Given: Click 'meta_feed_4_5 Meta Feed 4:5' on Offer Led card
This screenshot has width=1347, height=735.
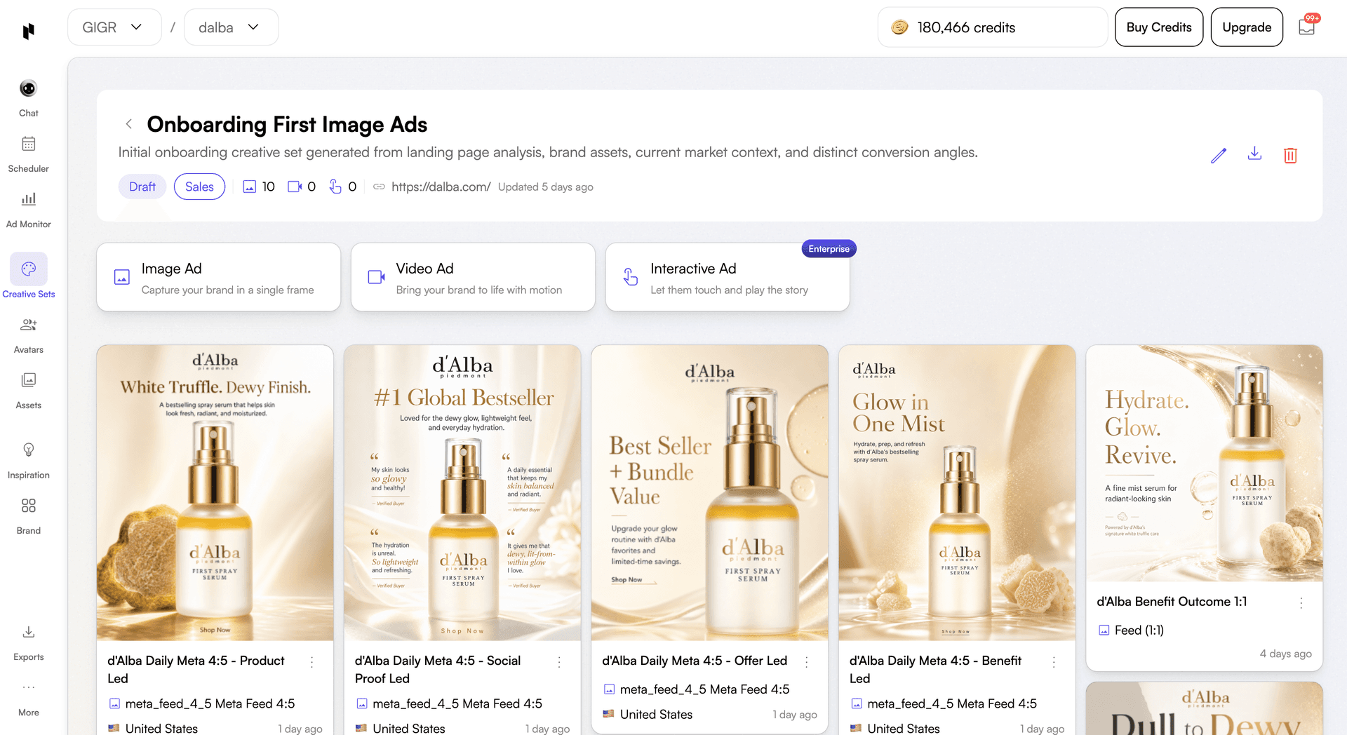Looking at the screenshot, I should click(704, 689).
